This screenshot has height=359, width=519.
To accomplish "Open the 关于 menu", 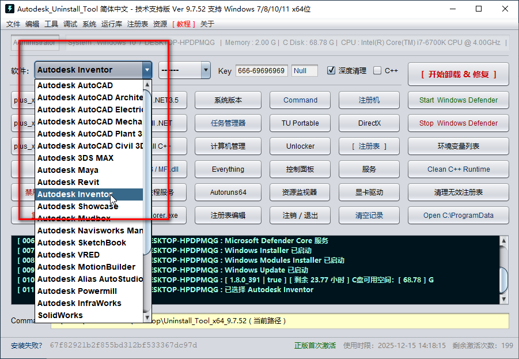I will (207, 24).
